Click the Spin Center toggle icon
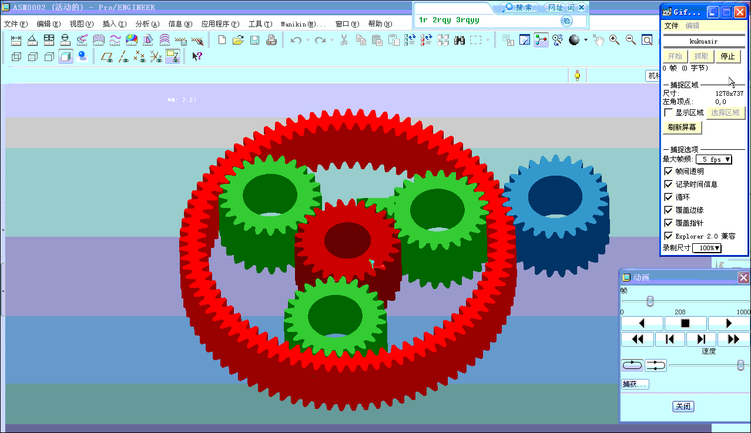The height and width of the screenshot is (433, 751). [541, 40]
